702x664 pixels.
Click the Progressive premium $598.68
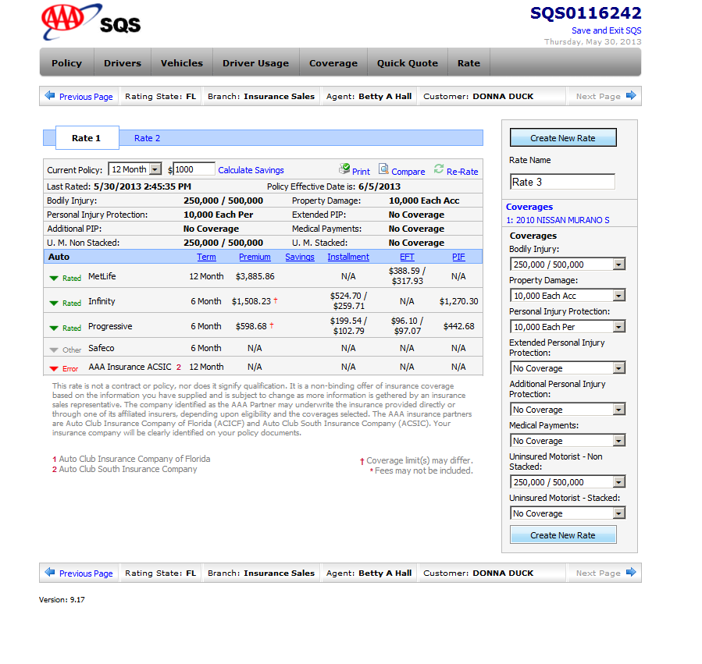251,326
